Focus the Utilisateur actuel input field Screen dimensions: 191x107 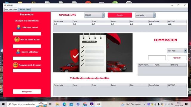[x=27, y=34]
